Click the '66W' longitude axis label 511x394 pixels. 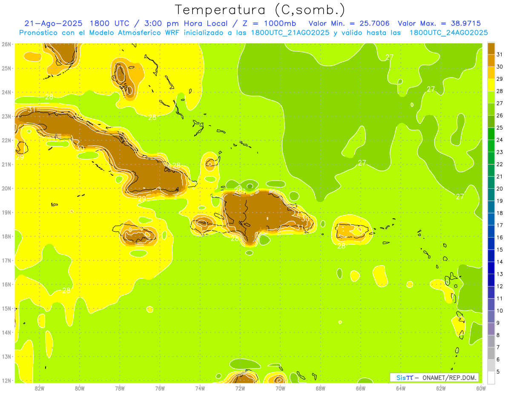361,388
